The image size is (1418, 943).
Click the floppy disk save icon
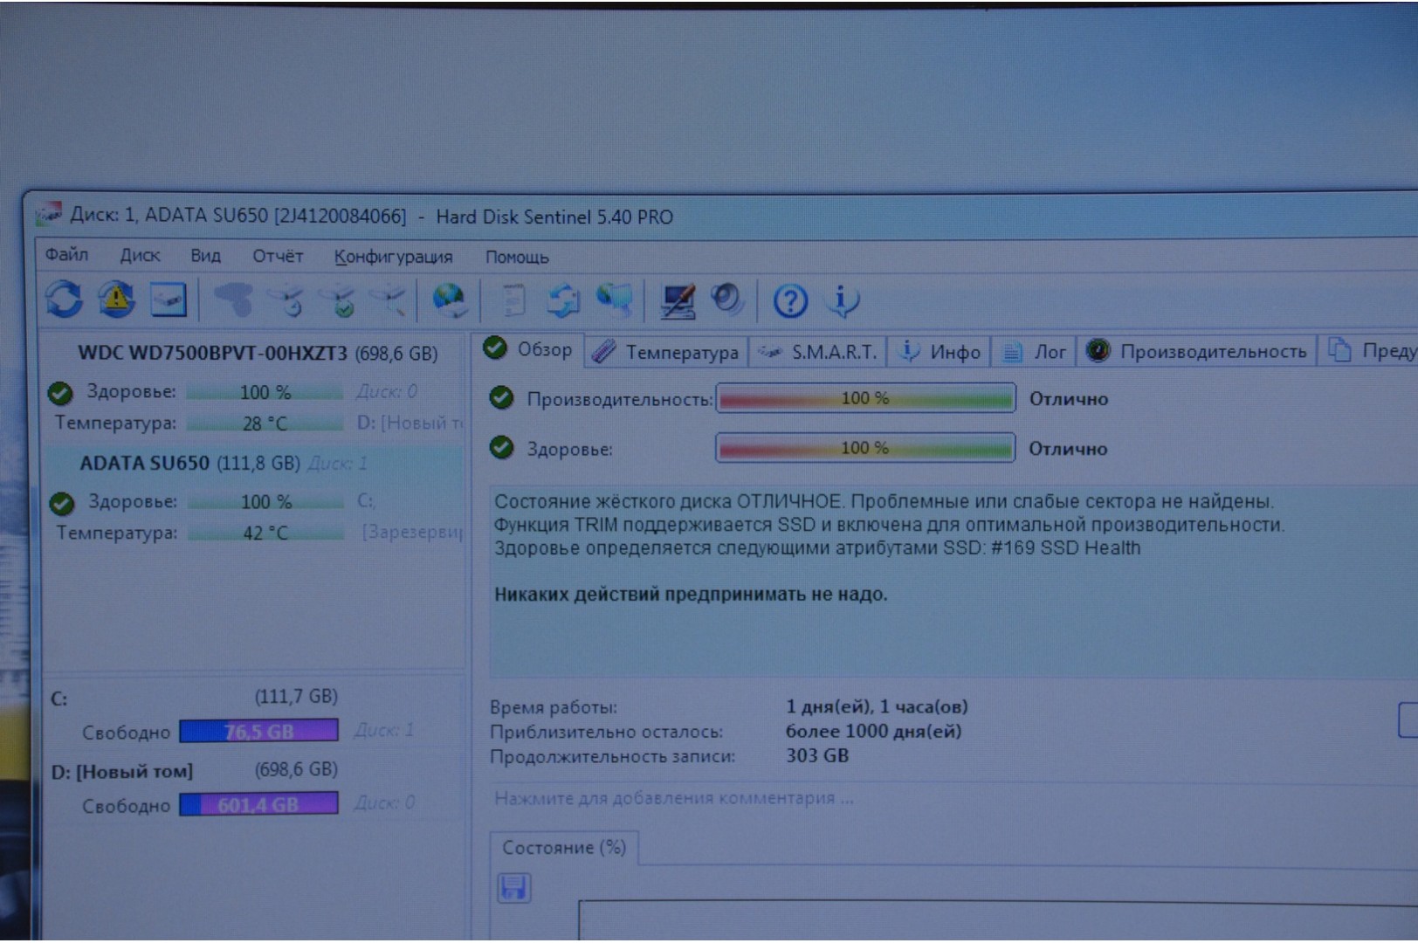[x=513, y=888]
